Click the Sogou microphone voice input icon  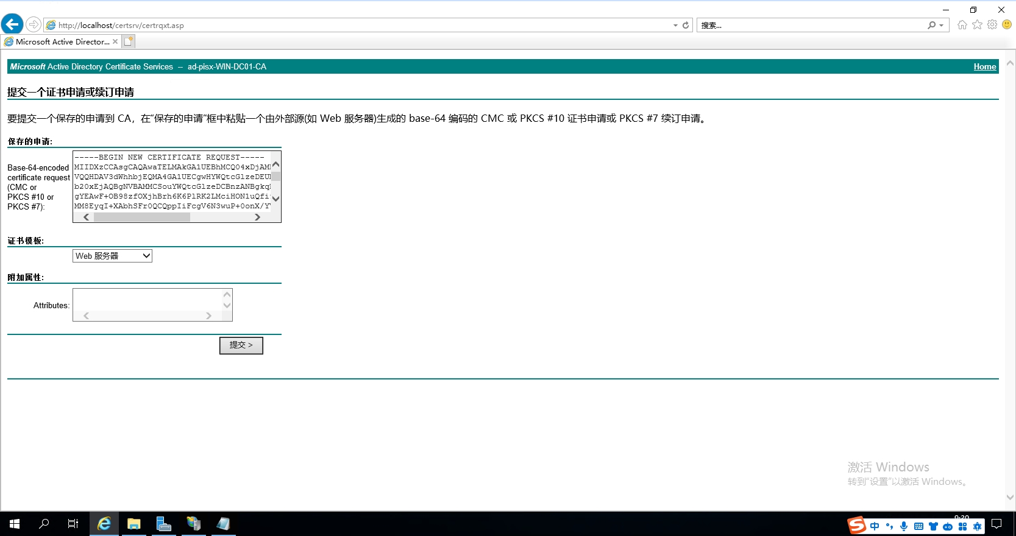pyautogui.click(x=904, y=526)
